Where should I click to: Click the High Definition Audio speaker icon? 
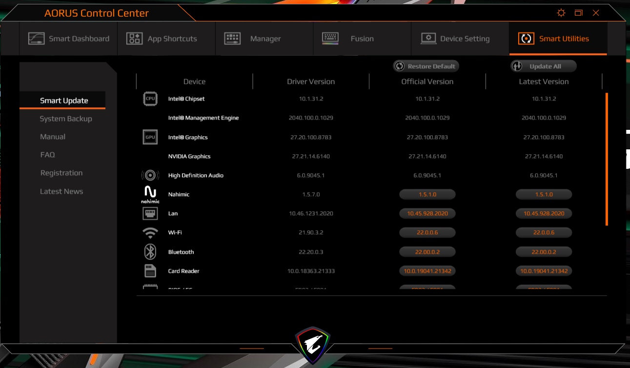coord(150,175)
